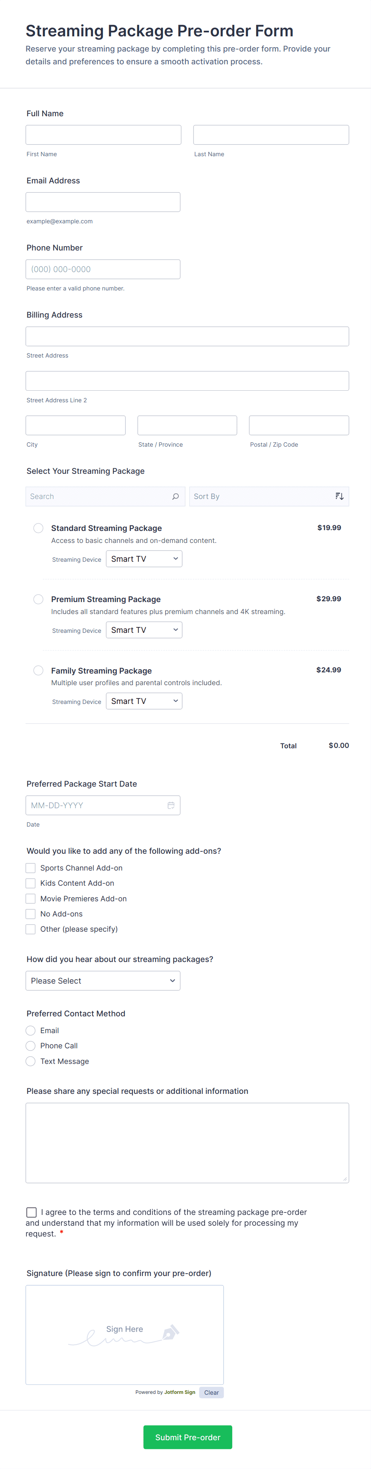Click the Submit Pre-order button
The height and width of the screenshot is (1469, 371).
187,1437
